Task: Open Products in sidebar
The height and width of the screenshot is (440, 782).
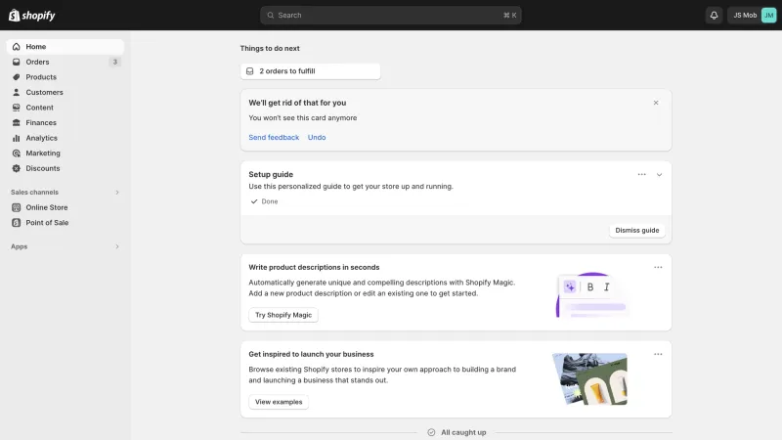Action: [x=65, y=77]
